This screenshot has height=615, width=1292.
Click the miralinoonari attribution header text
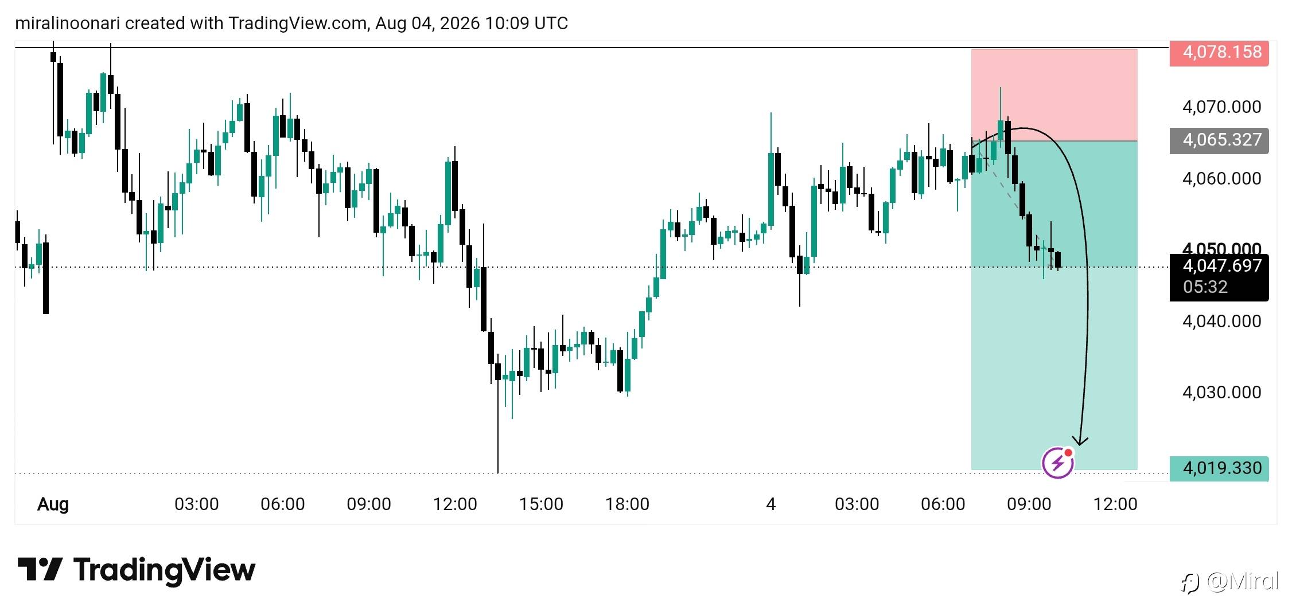[x=291, y=23]
